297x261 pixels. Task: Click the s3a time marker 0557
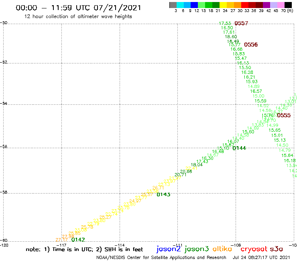click(x=241, y=23)
